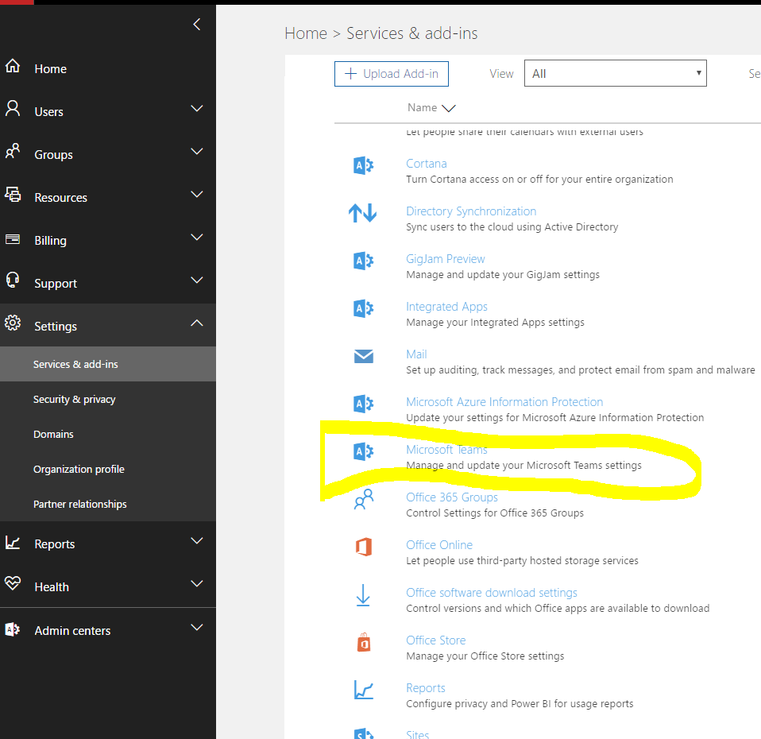This screenshot has width=761, height=739.
Task: Expand the Groups menu chevron
Action: tap(196, 151)
